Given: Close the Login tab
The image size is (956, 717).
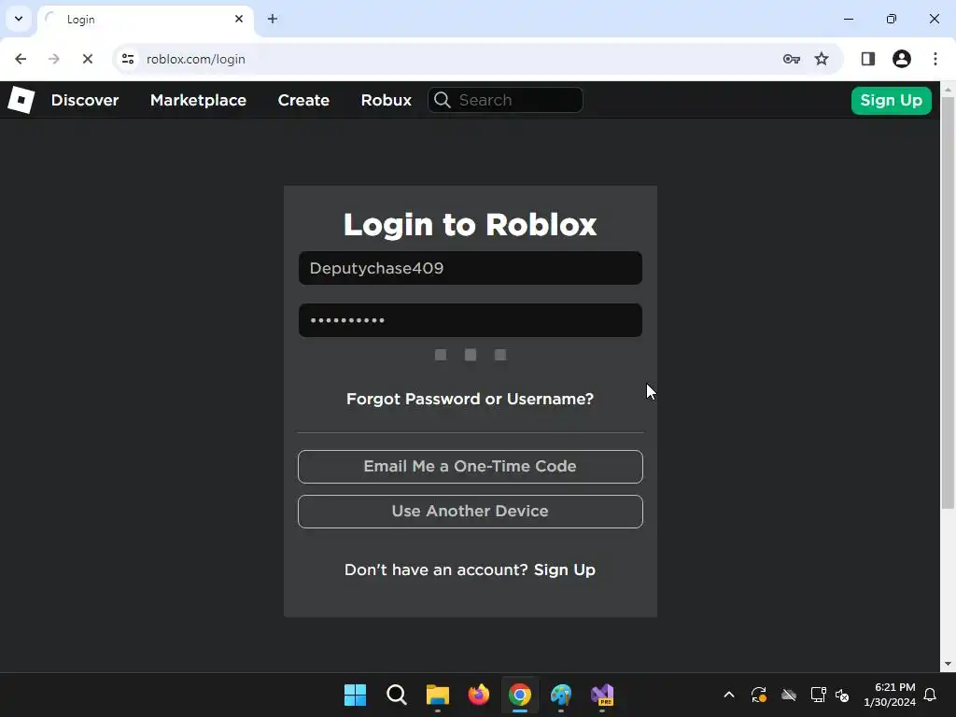Looking at the screenshot, I should (x=239, y=19).
